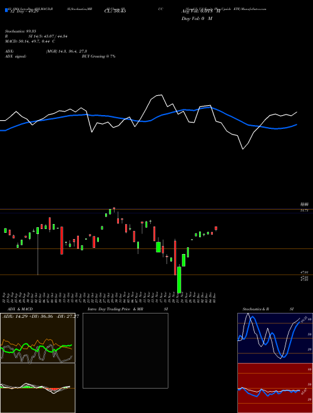The image size is (313, 413).
Task: Click the 'Stochastics: 89.33' readout
Action: pyautogui.click(x=21, y=31)
